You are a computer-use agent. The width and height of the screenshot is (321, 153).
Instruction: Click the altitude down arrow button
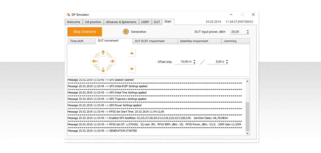tap(132, 69)
